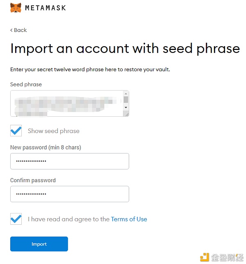Click the Seed phrase field label
The width and height of the screenshot is (246, 264).
coord(26,84)
